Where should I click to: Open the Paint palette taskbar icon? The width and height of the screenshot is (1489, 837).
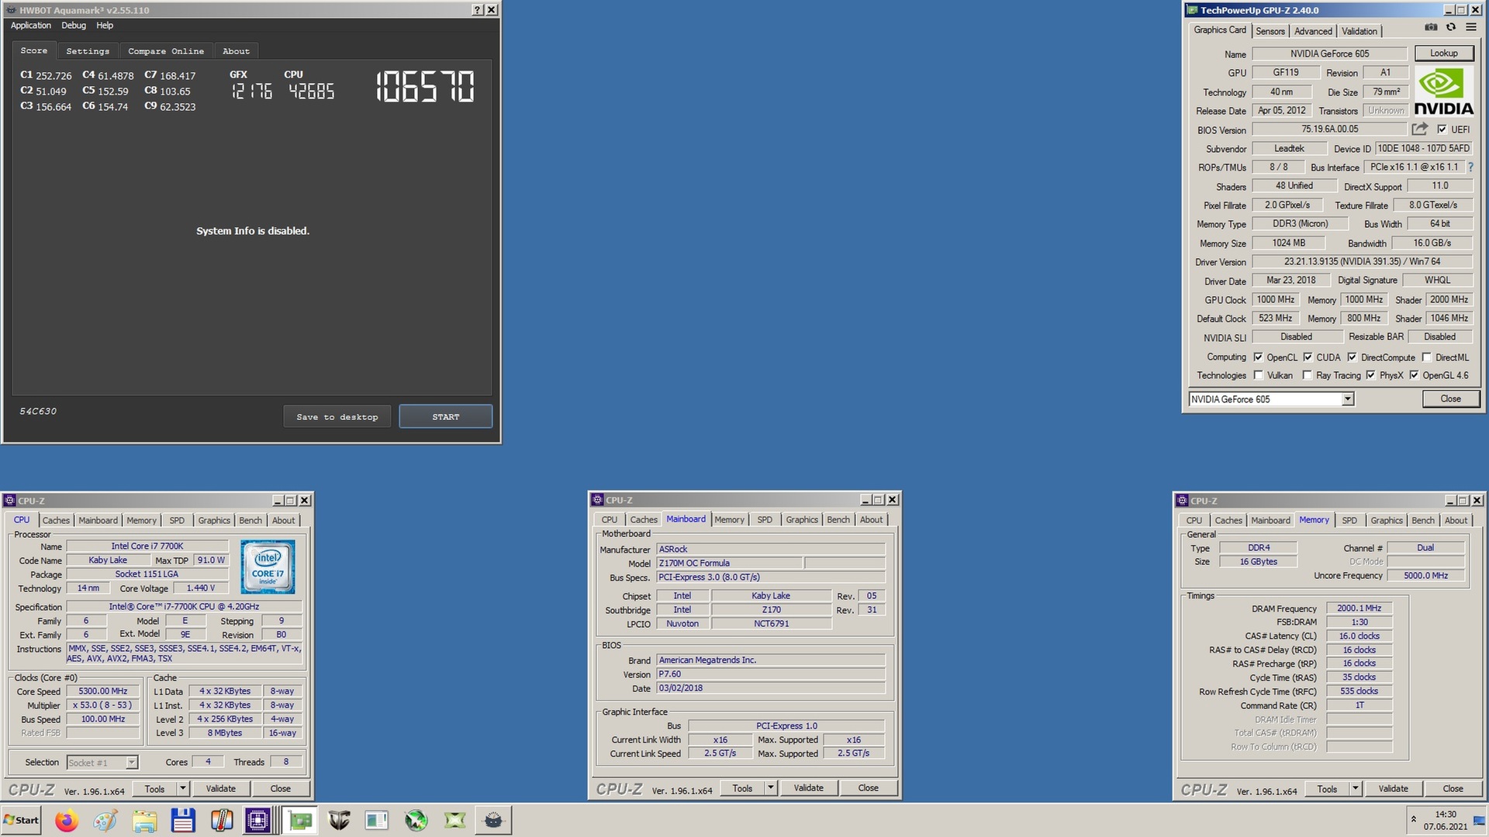tap(105, 820)
